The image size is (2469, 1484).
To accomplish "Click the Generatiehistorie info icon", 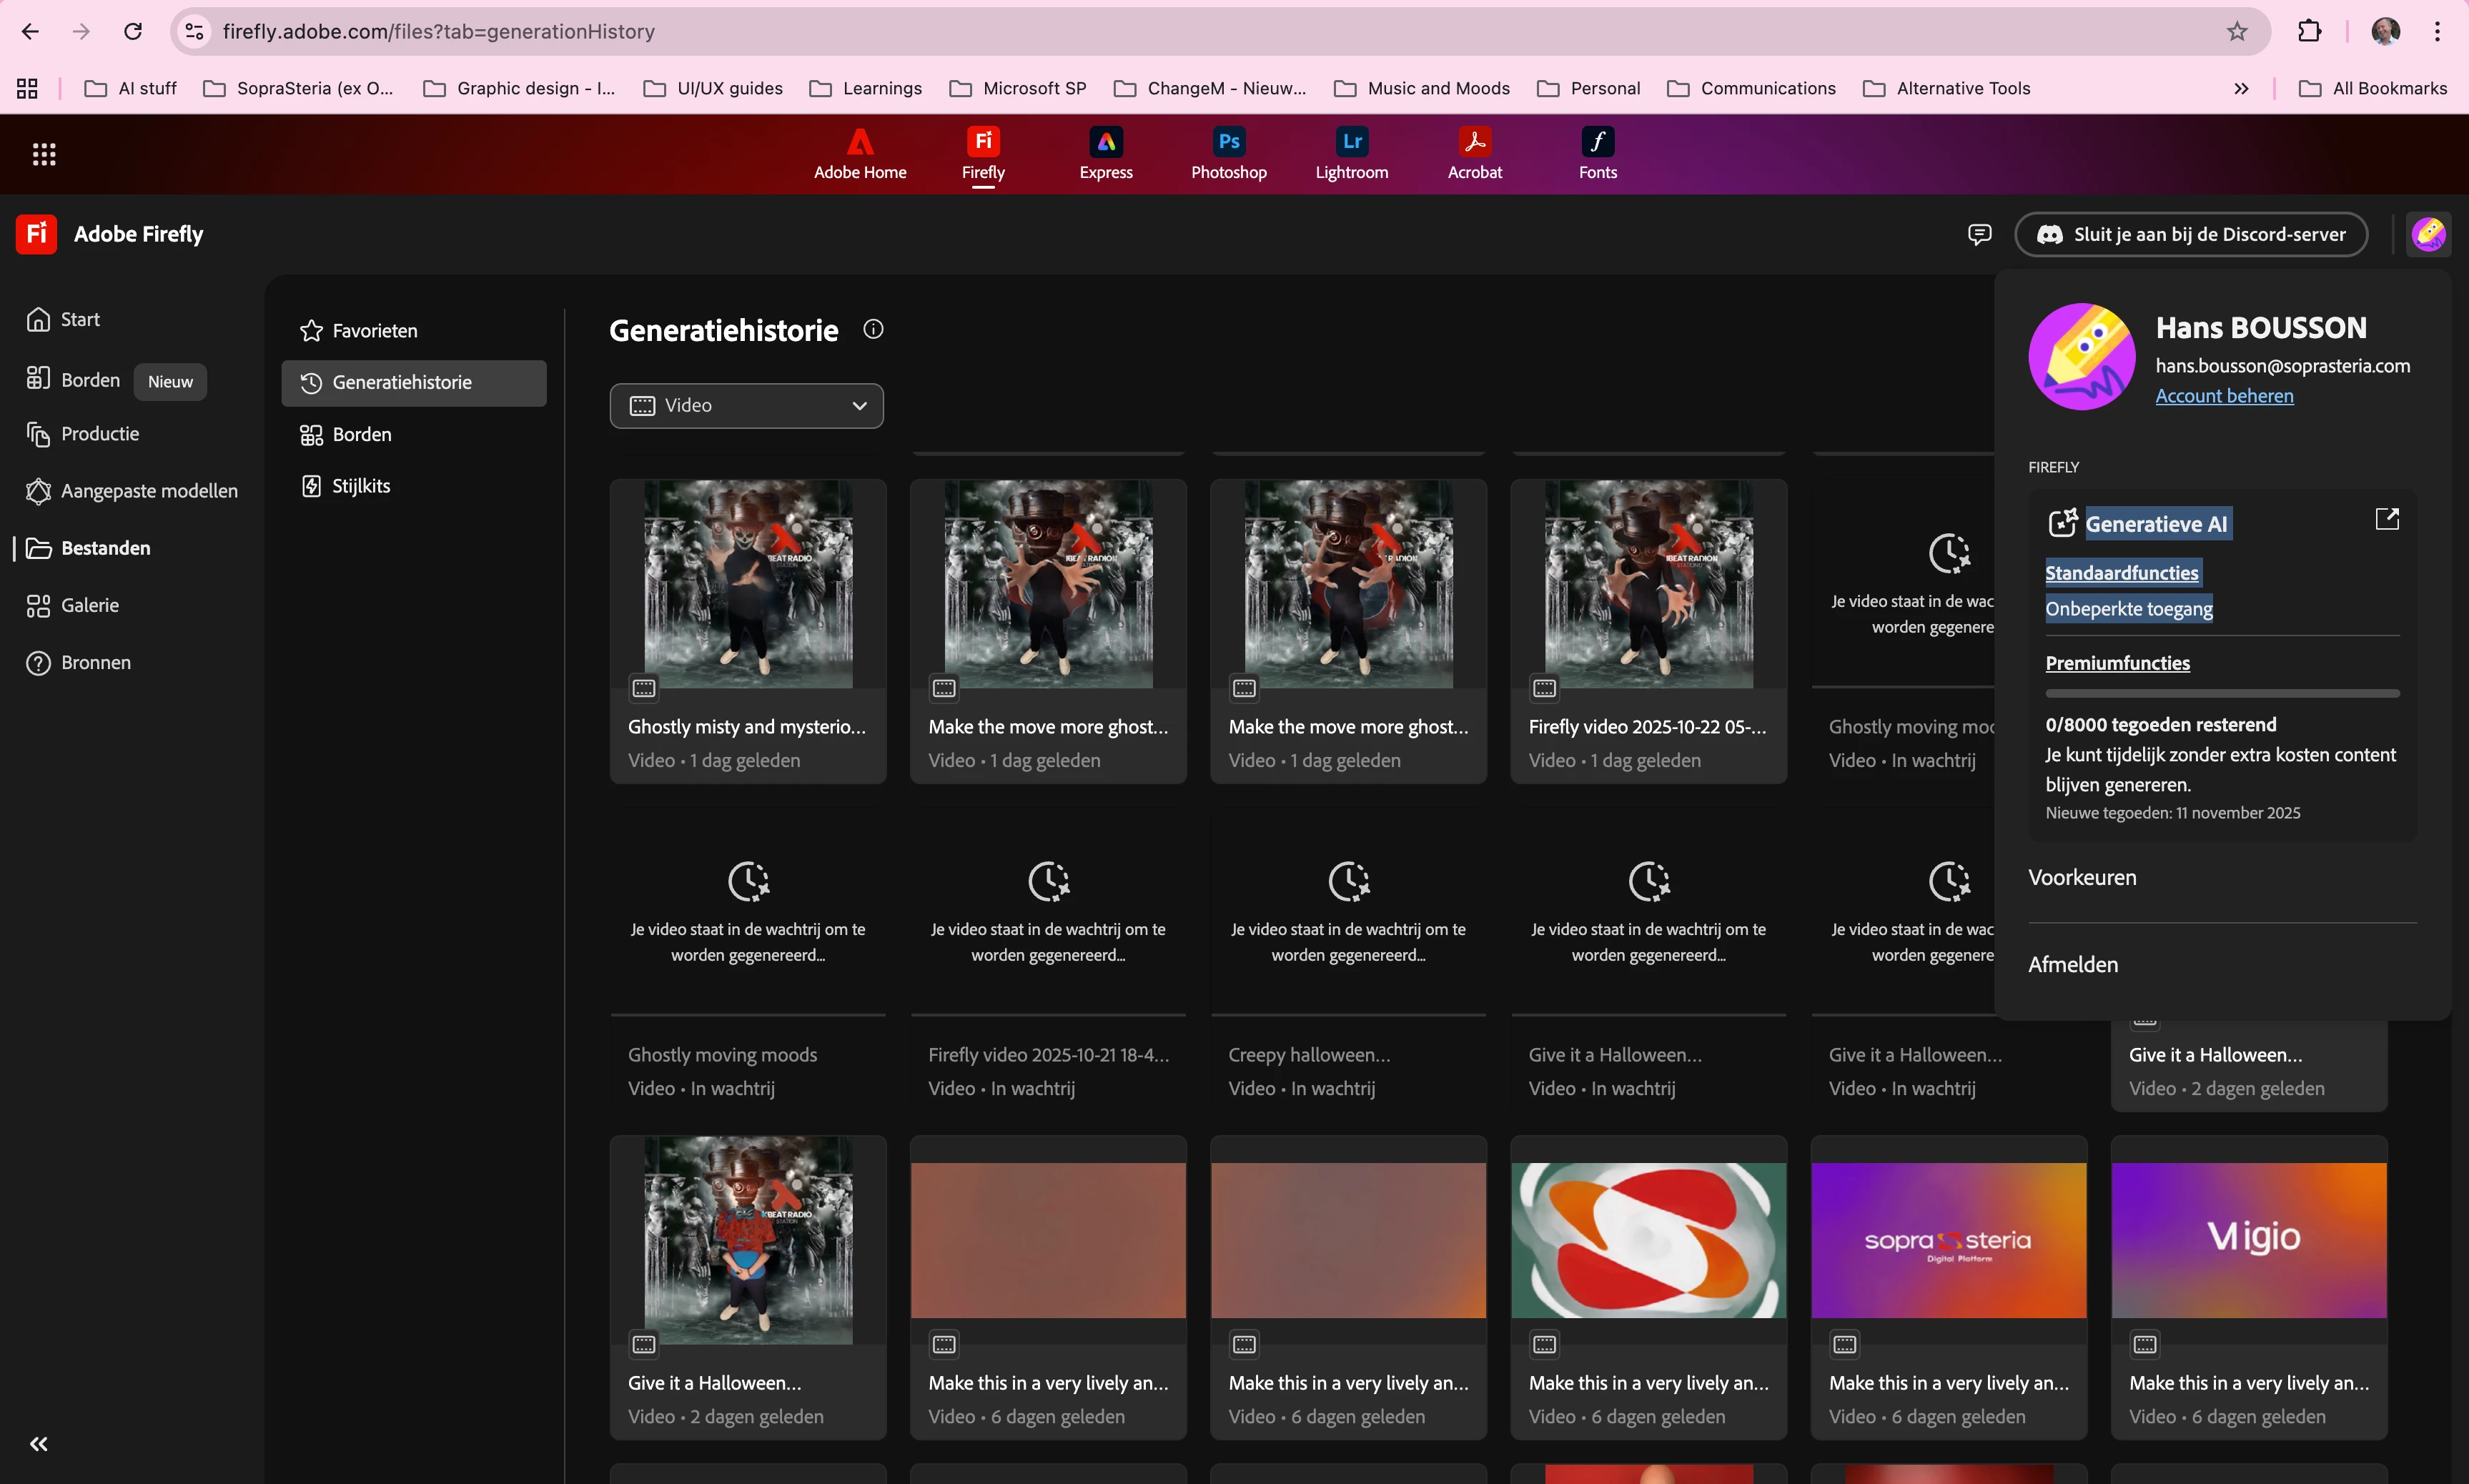I will coord(873,329).
